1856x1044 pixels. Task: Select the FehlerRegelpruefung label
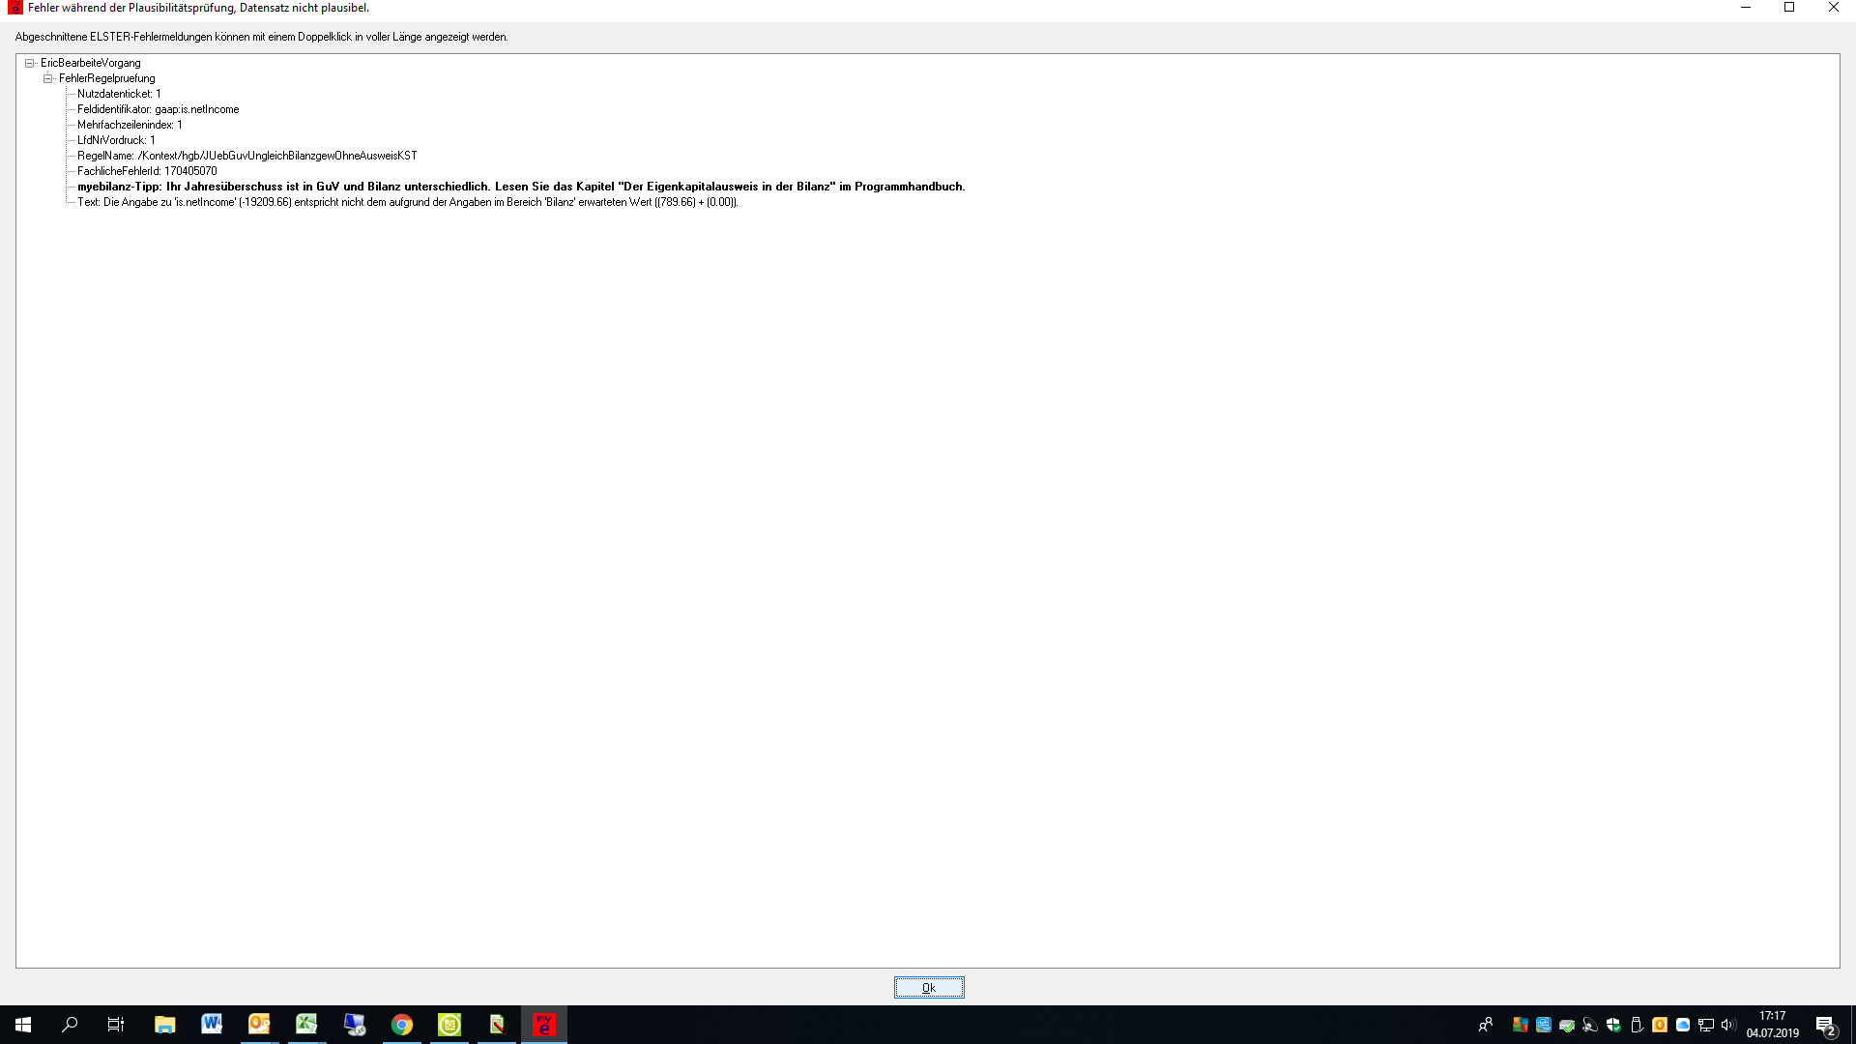pyautogui.click(x=106, y=78)
